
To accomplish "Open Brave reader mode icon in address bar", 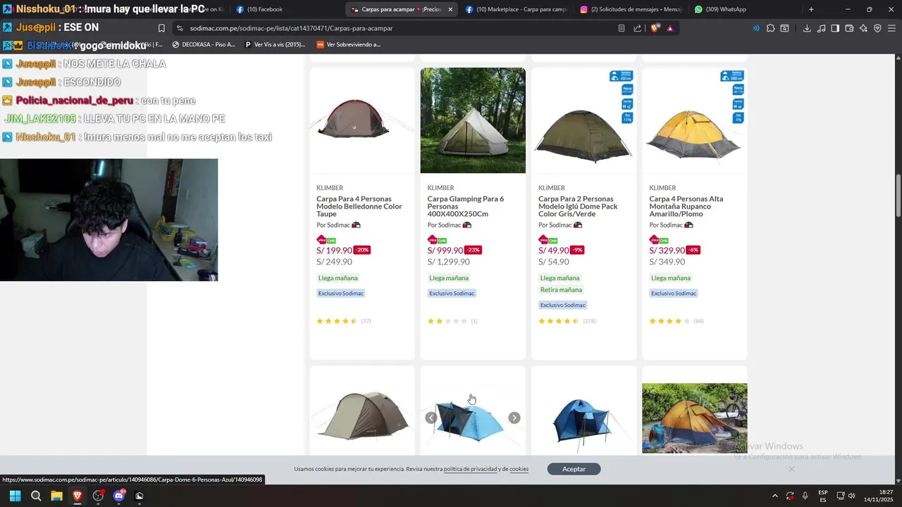I will coord(621,28).
